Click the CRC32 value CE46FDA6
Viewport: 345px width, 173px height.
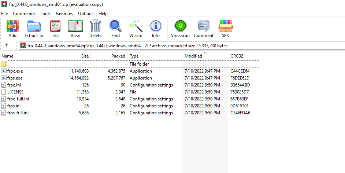pos(240,113)
